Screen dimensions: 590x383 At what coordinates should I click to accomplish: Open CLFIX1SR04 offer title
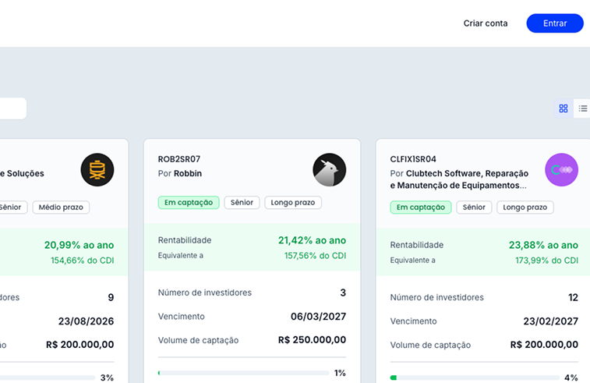(x=413, y=159)
